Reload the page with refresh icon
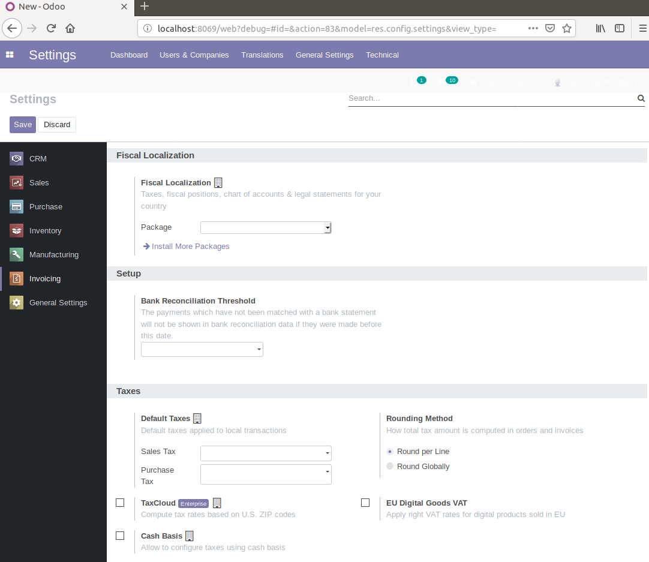Viewport: 649px width, 562px height. tap(51, 28)
